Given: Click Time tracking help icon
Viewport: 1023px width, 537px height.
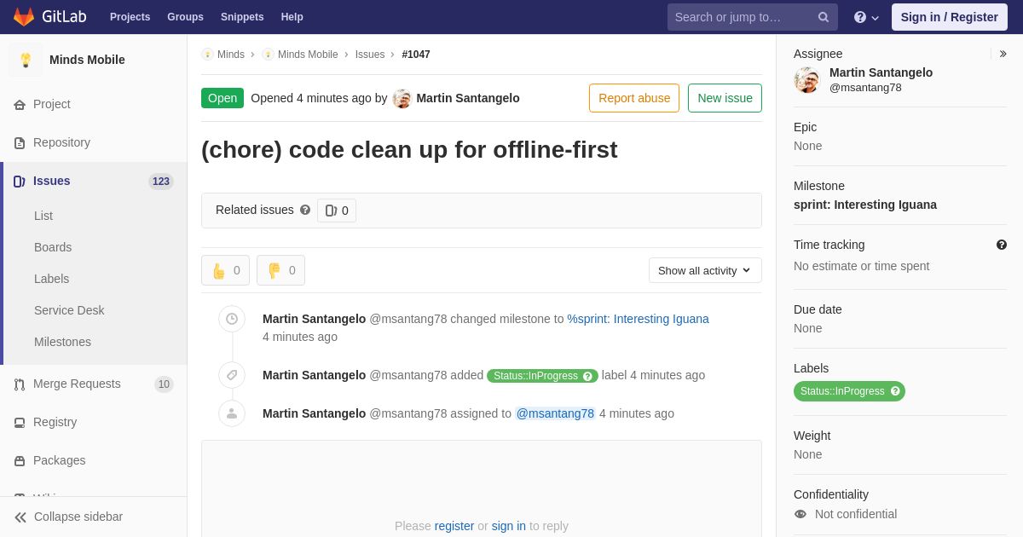Looking at the screenshot, I should (1002, 245).
